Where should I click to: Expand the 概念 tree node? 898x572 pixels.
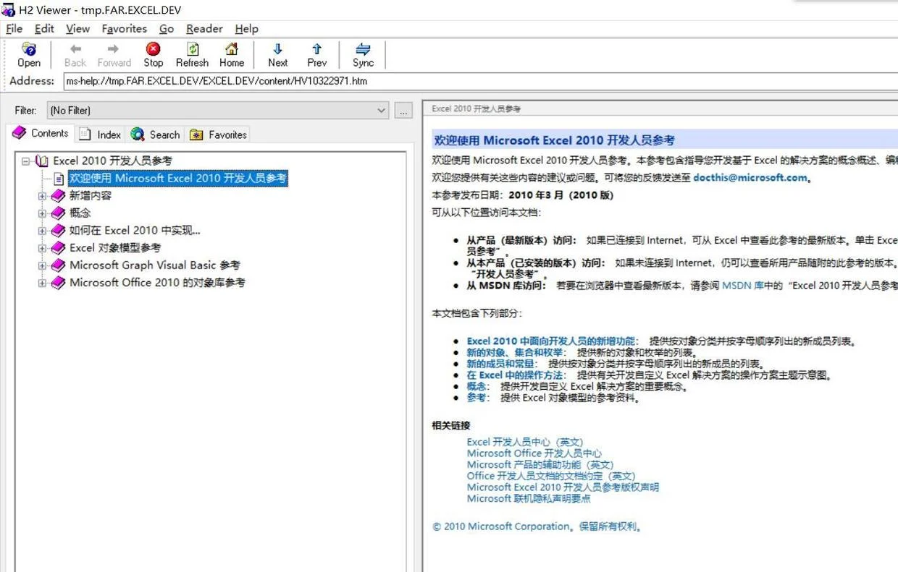(x=42, y=213)
